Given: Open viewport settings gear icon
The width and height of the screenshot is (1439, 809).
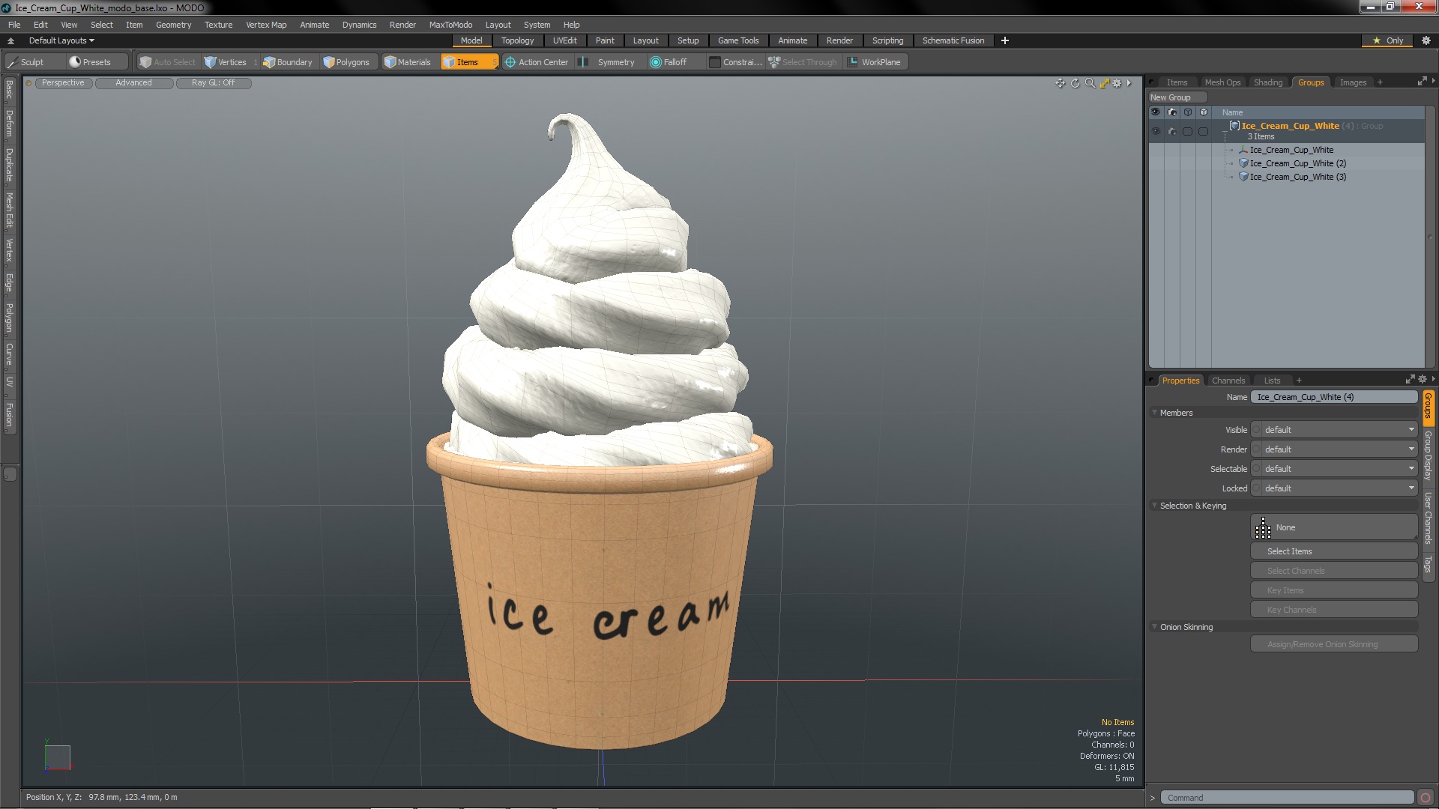Looking at the screenshot, I should pos(1117,83).
